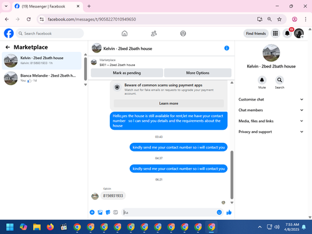
Task: Choose a GIF in composer
Action: click(115, 212)
